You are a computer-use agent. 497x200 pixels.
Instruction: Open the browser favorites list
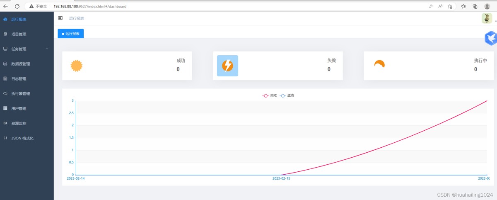click(463, 7)
